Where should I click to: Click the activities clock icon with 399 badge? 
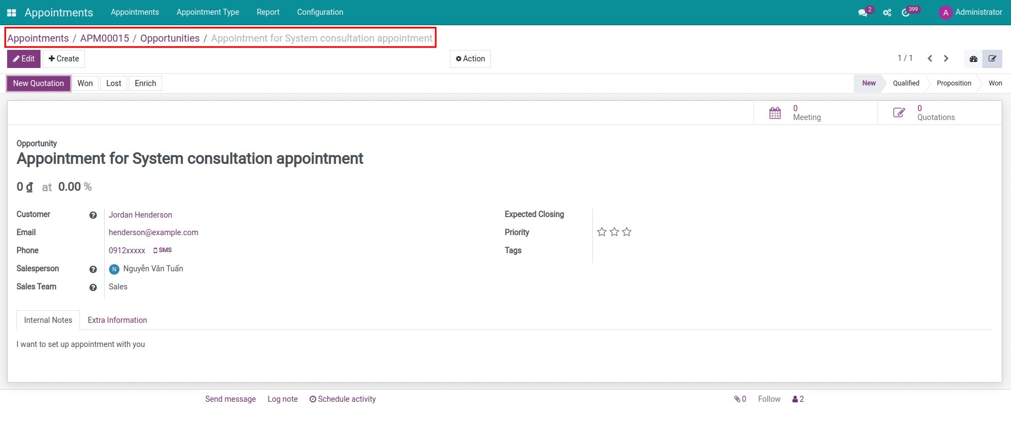point(906,13)
